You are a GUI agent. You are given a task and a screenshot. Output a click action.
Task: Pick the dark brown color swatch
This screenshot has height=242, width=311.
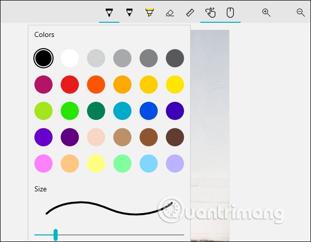tap(175, 137)
